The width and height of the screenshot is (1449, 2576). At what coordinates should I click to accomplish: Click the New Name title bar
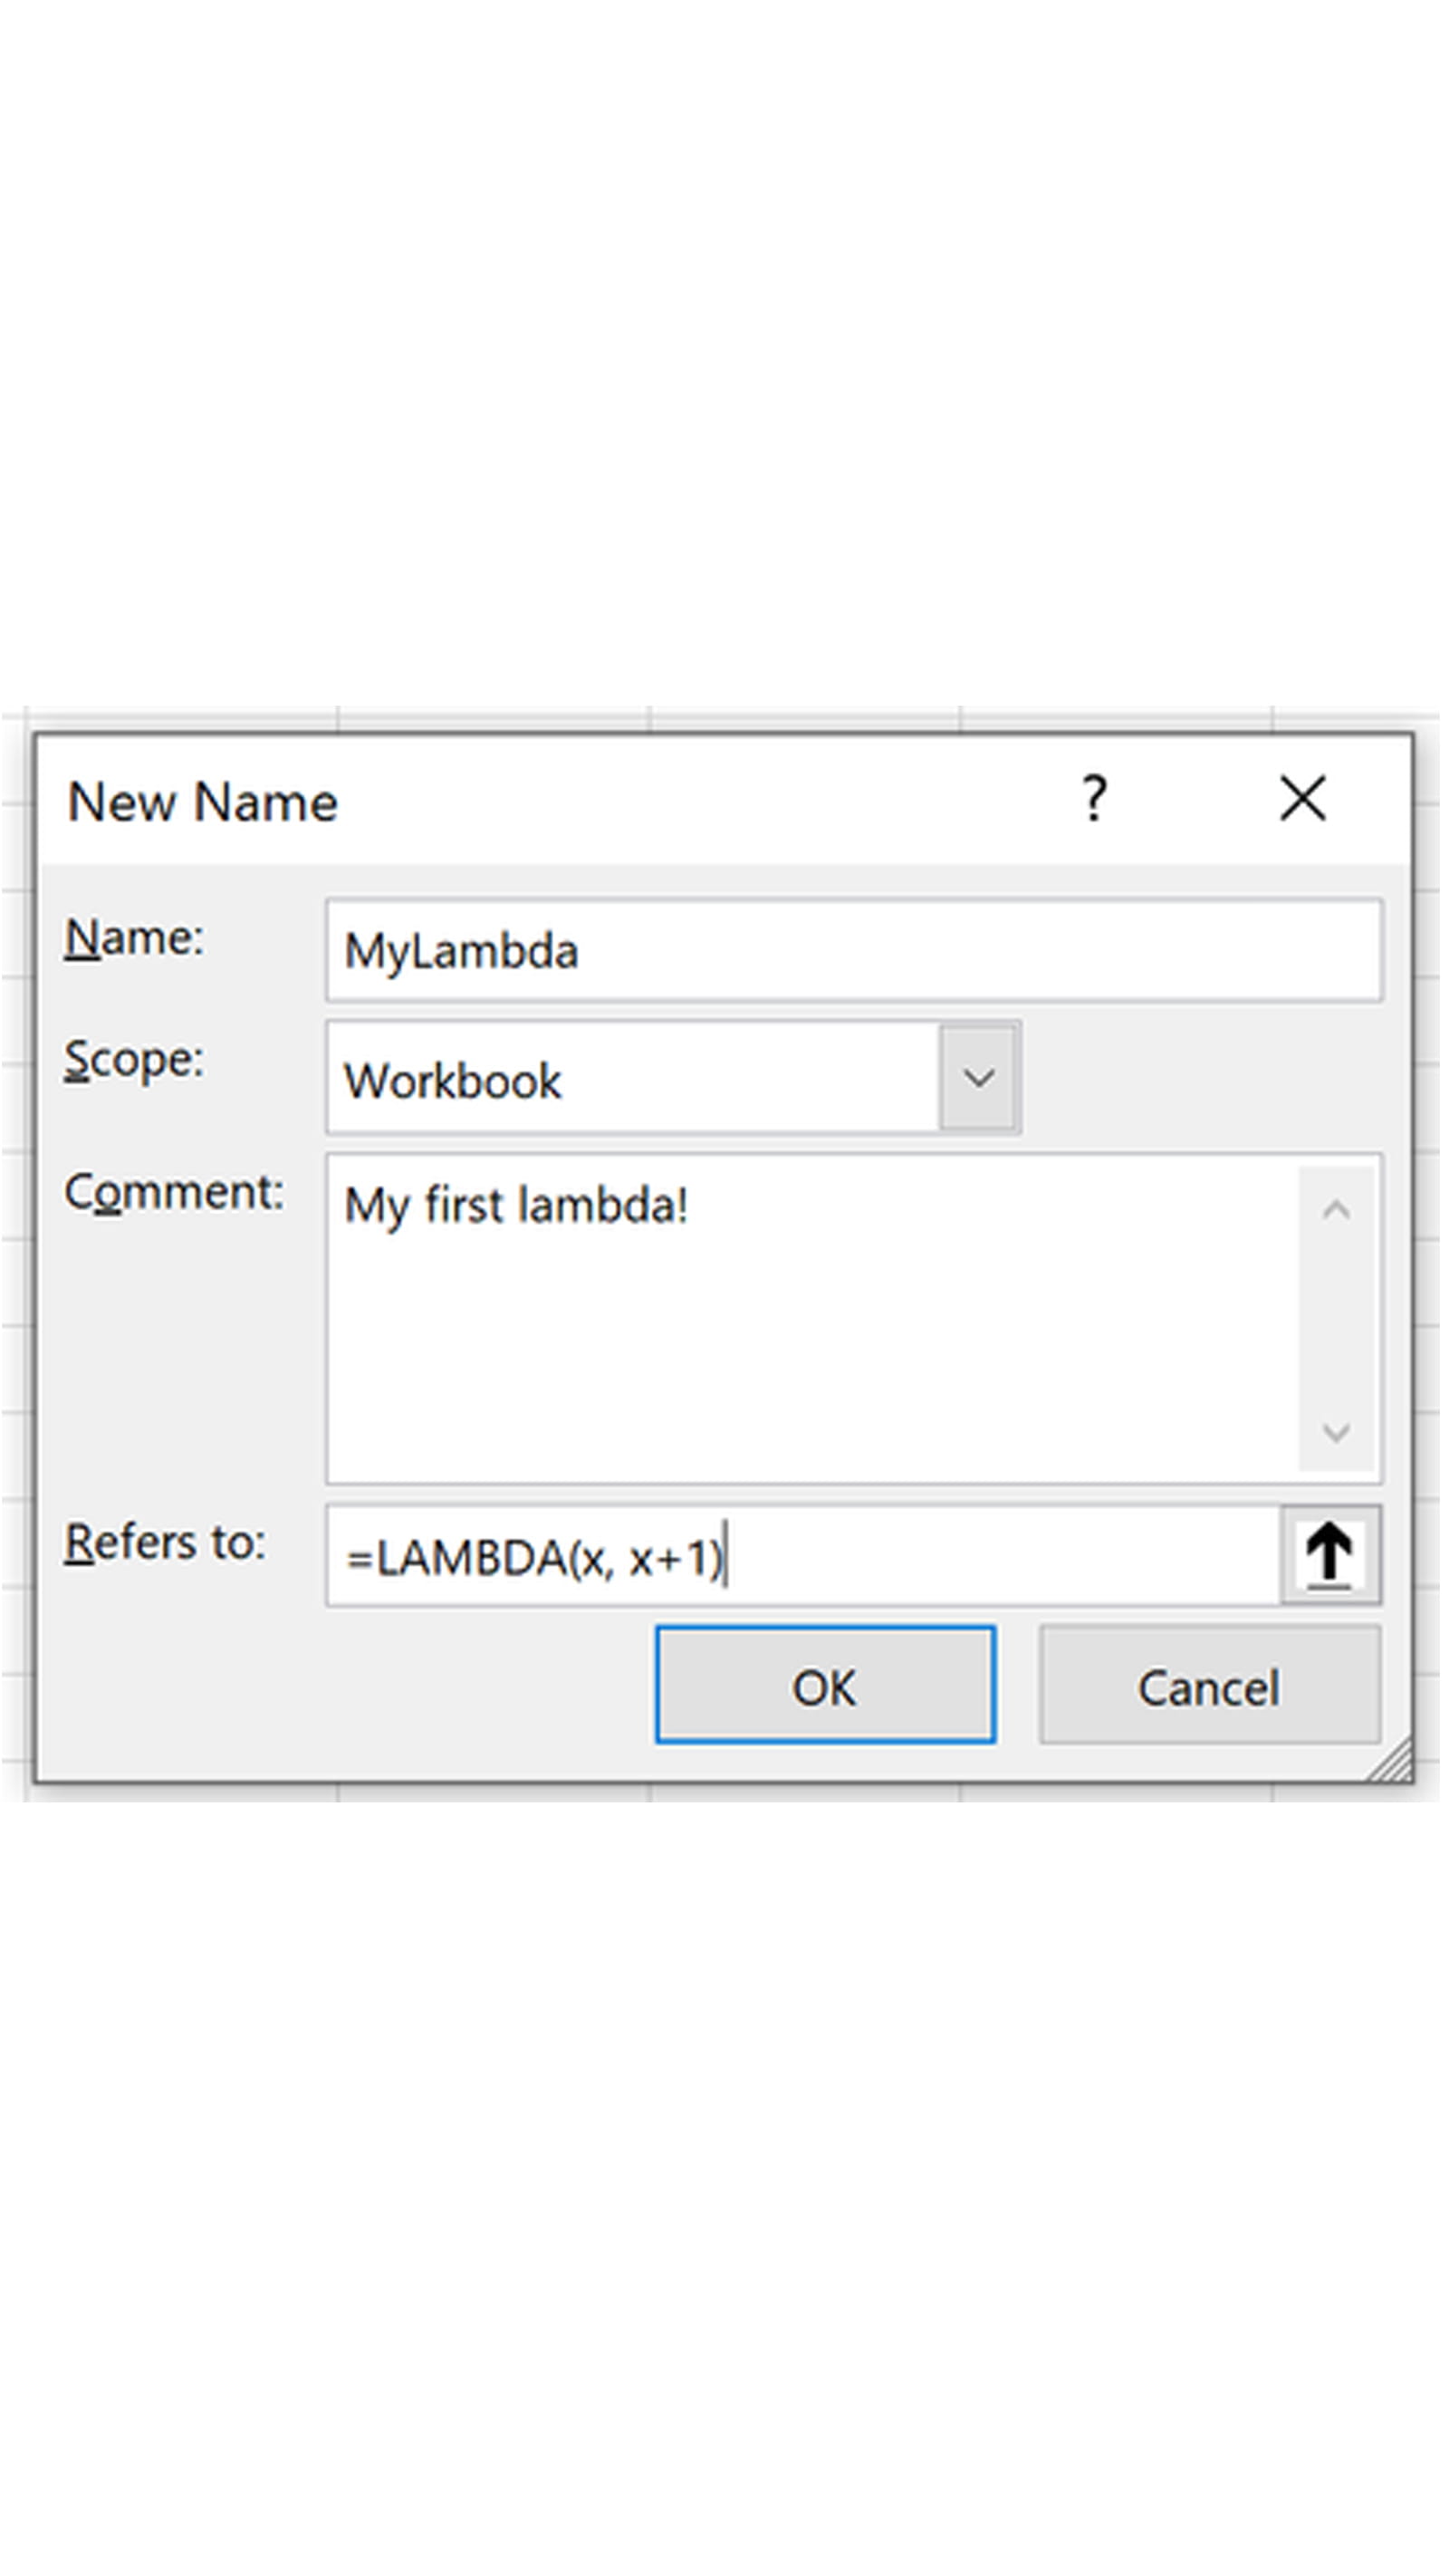[x=600, y=801]
